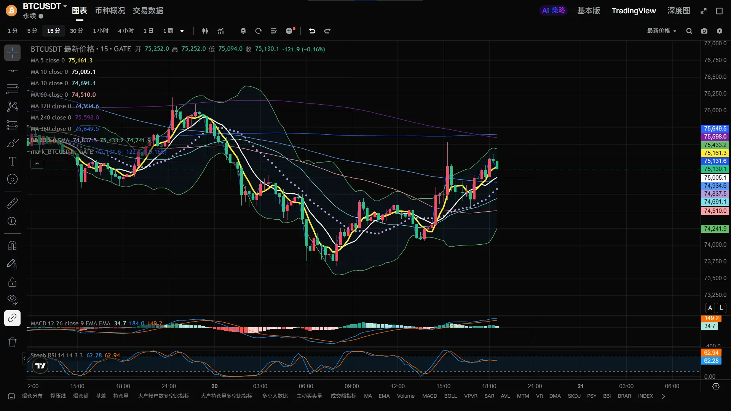Select the 4小时 timeframe button

point(126,31)
